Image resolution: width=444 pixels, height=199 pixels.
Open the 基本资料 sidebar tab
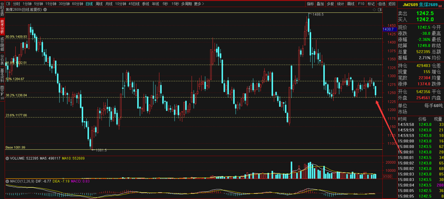click(x=2, y=75)
